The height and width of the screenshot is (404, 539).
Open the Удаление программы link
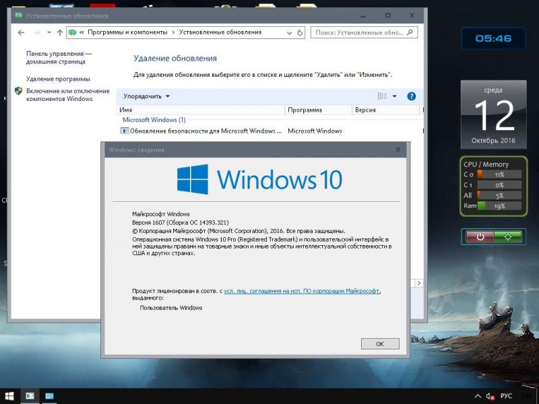pos(58,79)
